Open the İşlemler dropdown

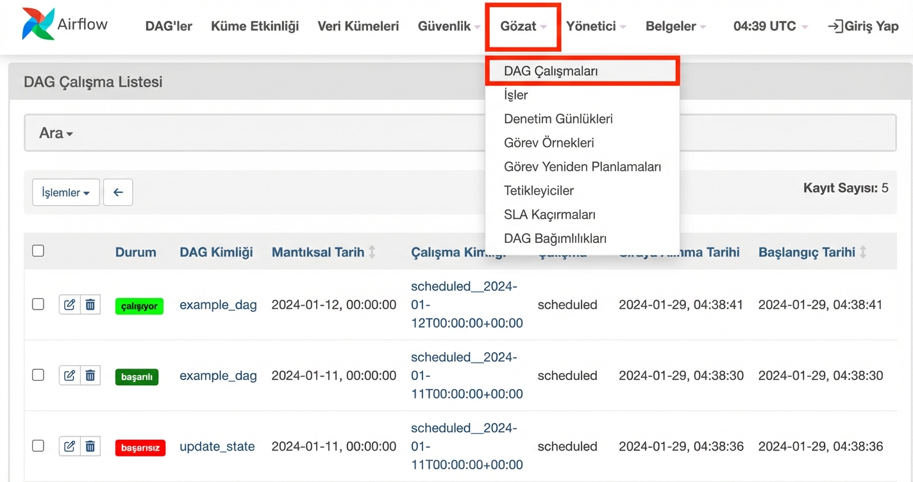point(65,192)
